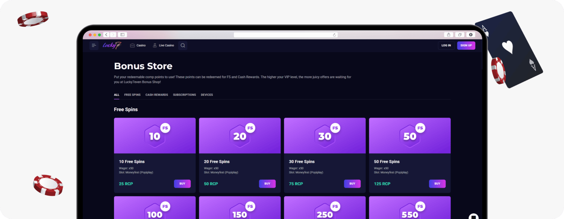The height and width of the screenshot is (219, 564).
Task: Click the 50 RCP price
Action: point(211,184)
